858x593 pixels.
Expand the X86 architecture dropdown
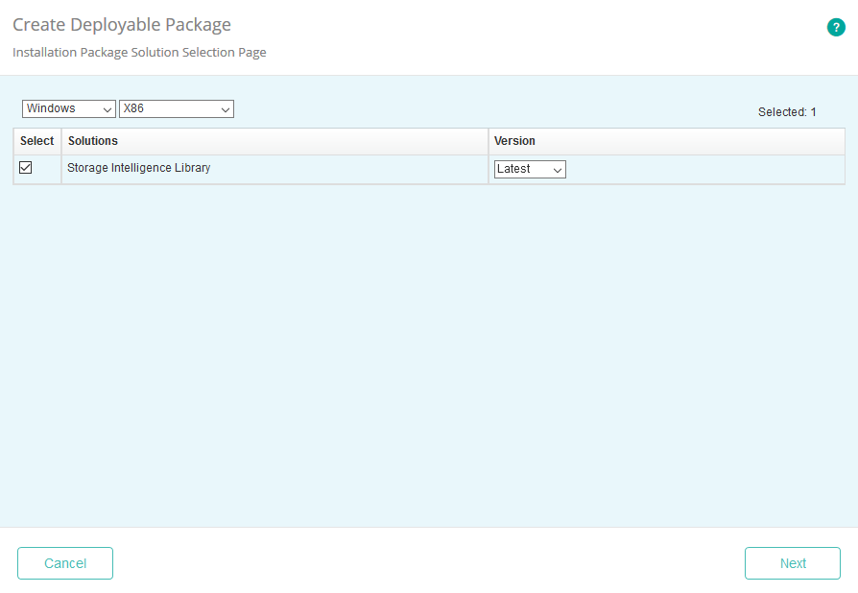point(176,109)
